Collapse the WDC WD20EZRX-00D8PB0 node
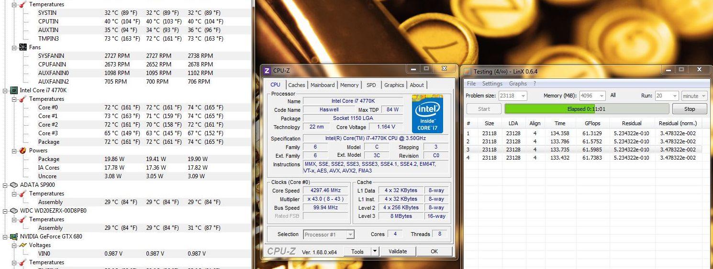 pyautogui.click(x=5, y=211)
